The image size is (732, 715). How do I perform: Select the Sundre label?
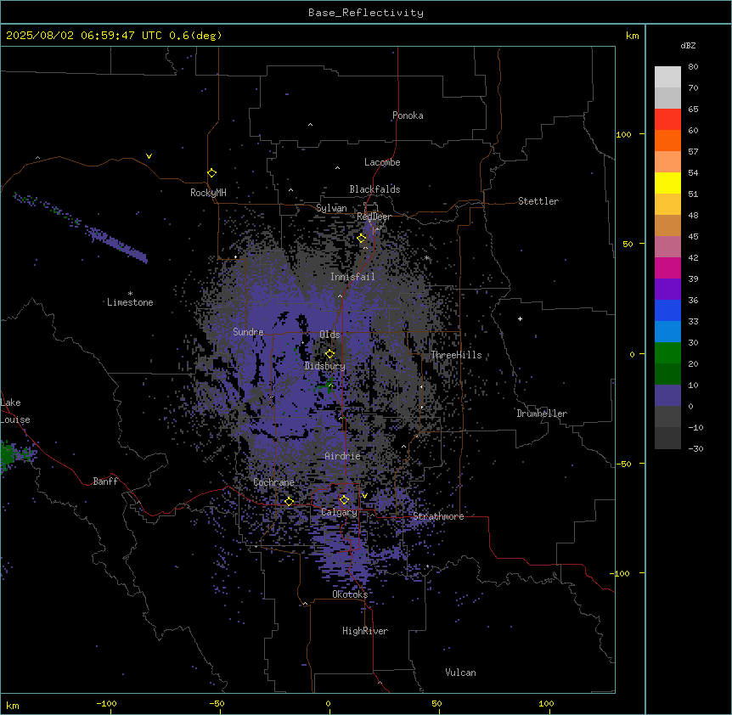pos(248,332)
